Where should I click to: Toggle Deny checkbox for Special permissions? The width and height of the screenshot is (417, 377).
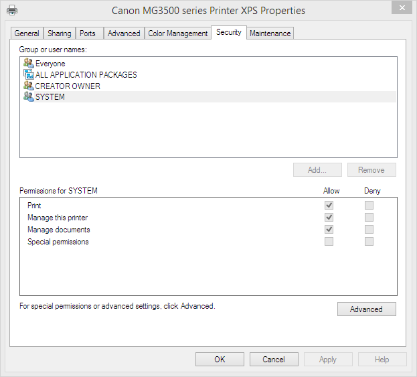[x=369, y=242]
